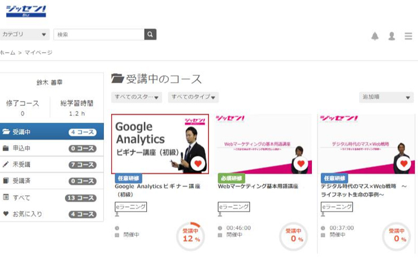Image resolution: width=418 pixels, height=258 pixels.
Task: Click 0% progress circle on Webマーケティング card
Action: pyautogui.click(x=294, y=236)
